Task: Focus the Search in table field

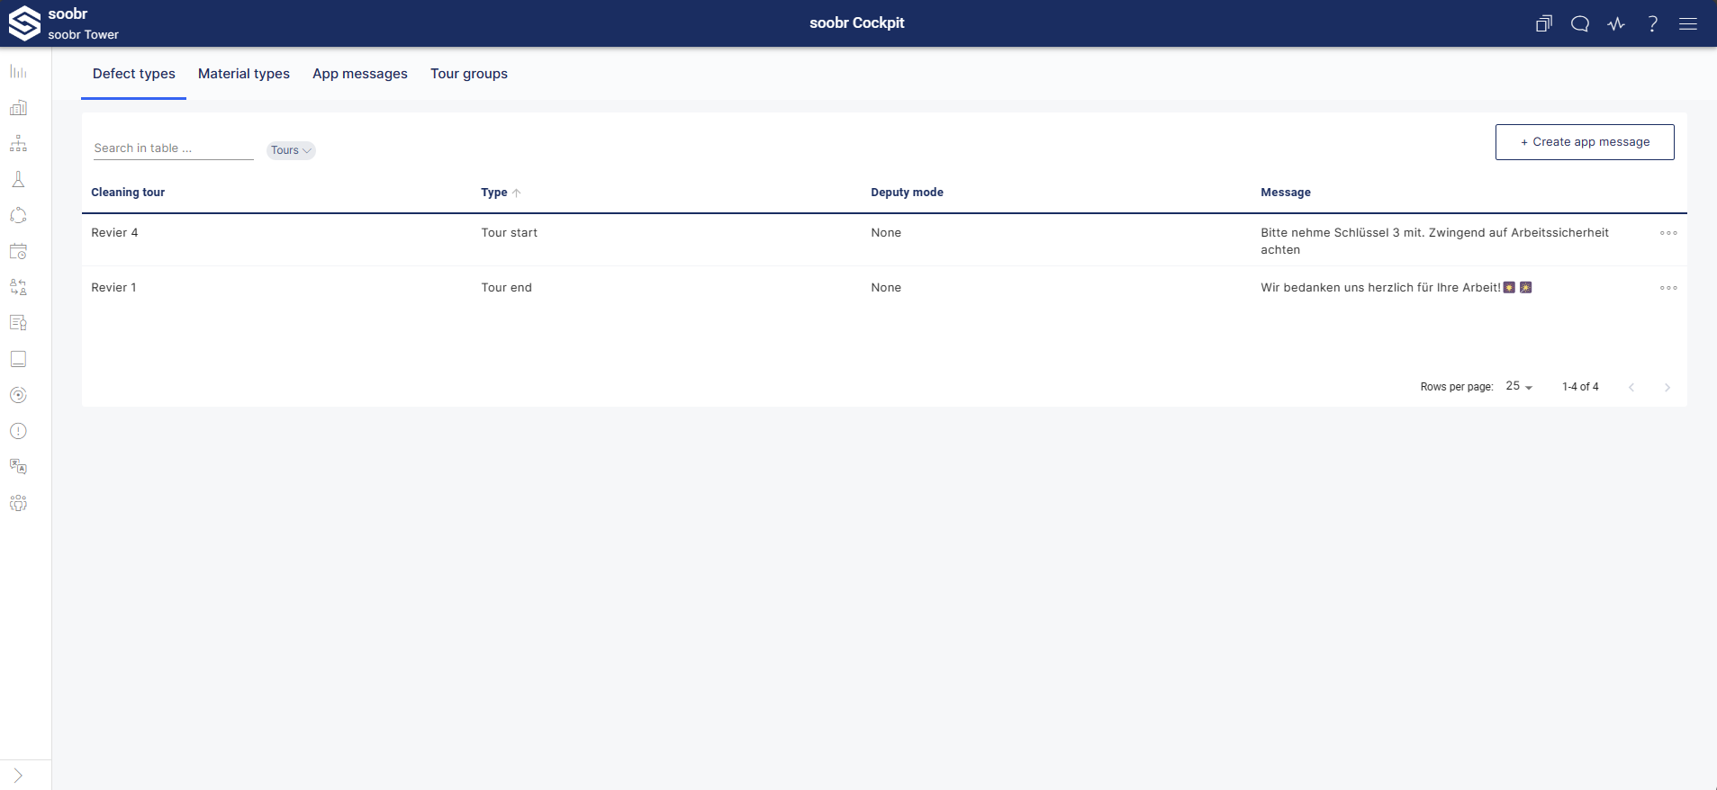Action: tap(173, 148)
